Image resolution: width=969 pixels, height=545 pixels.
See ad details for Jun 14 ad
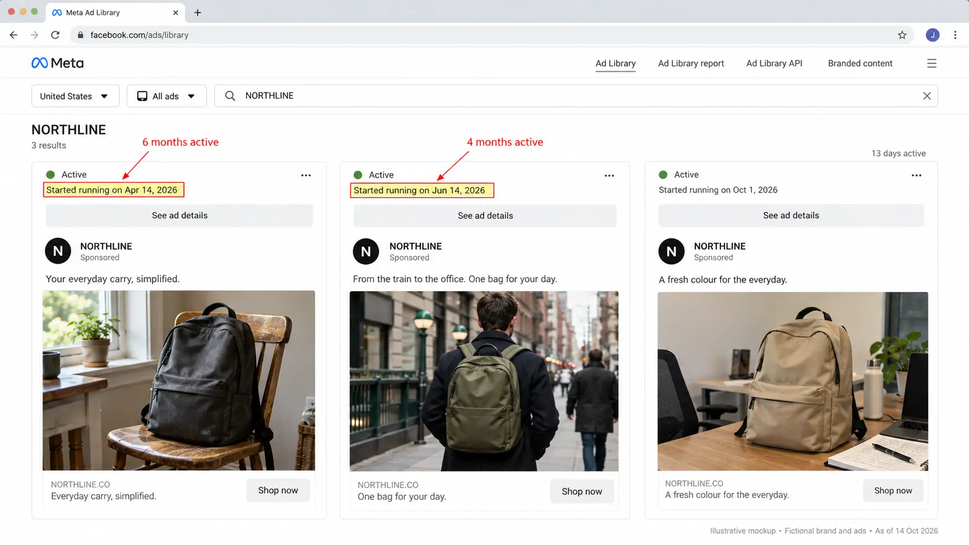(x=485, y=216)
